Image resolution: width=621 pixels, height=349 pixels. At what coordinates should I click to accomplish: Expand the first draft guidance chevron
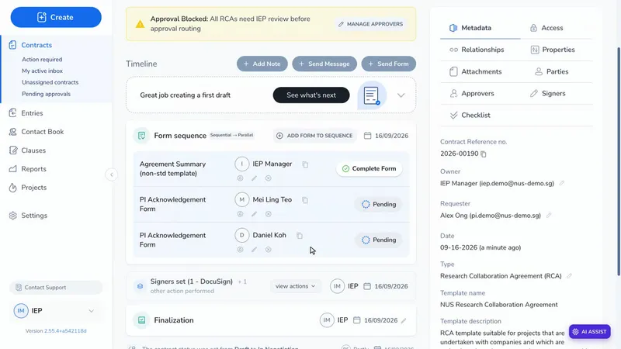pyautogui.click(x=401, y=95)
